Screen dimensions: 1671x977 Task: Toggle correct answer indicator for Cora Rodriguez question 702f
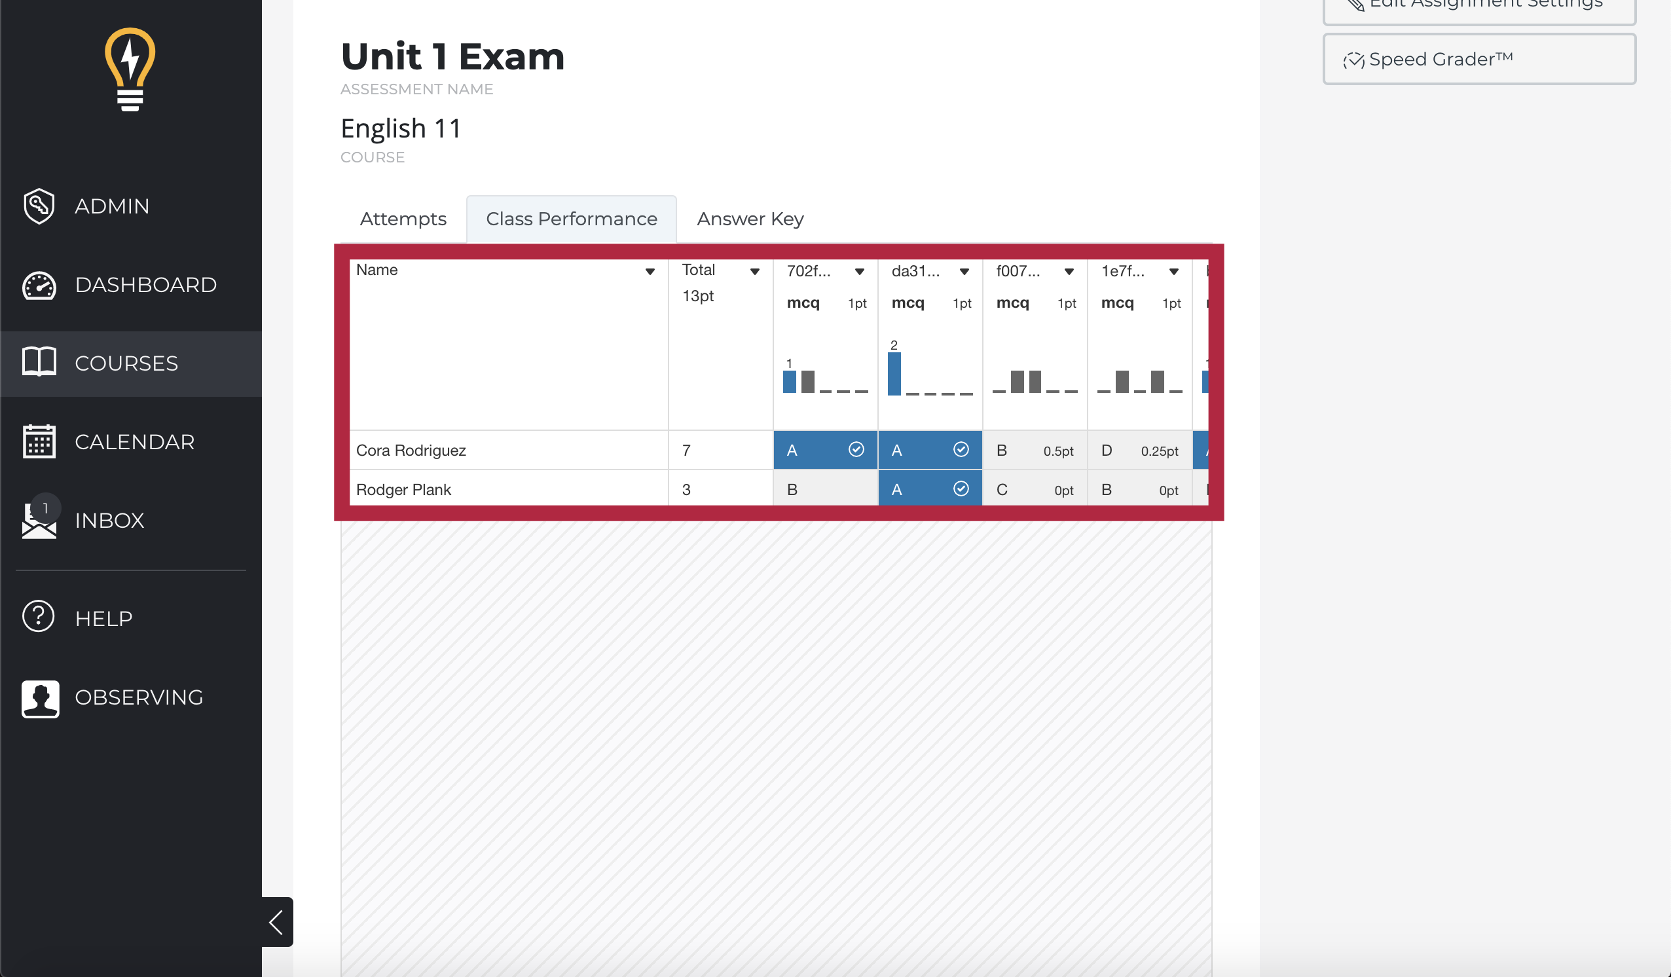(856, 450)
